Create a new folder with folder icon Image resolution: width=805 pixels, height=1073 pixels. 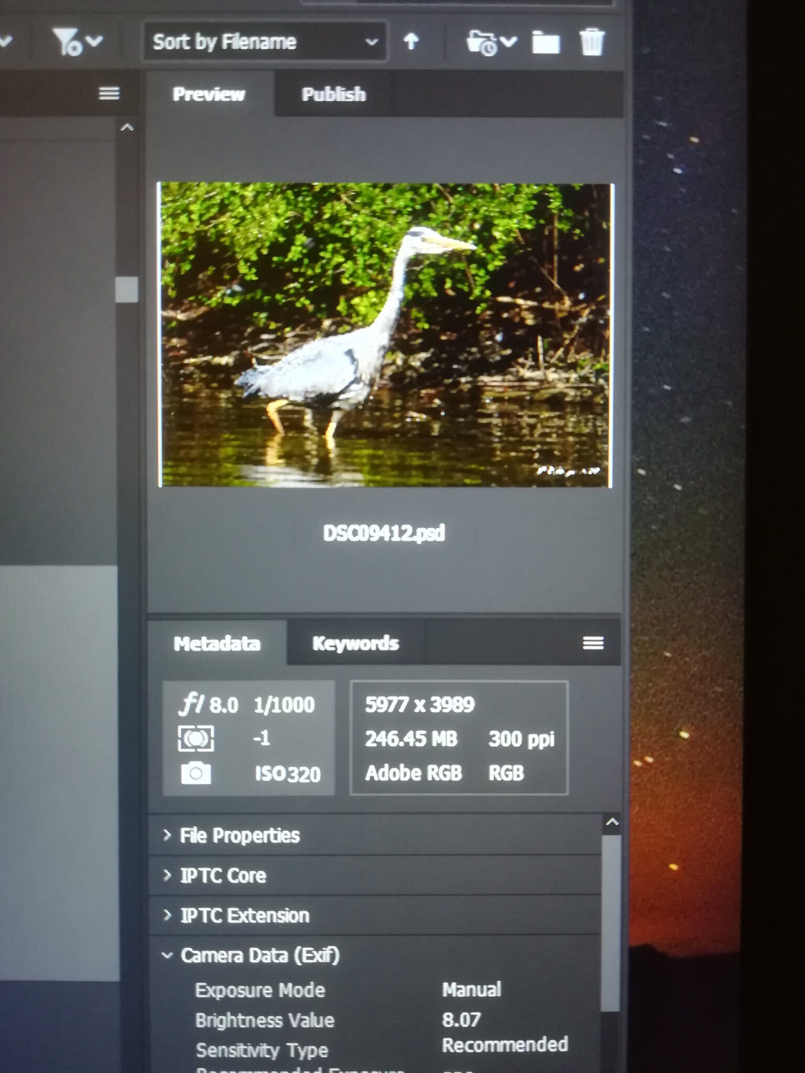pos(546,42)
